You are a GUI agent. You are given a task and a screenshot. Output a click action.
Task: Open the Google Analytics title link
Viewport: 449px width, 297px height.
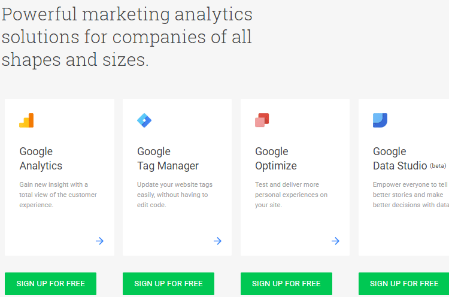41,159
